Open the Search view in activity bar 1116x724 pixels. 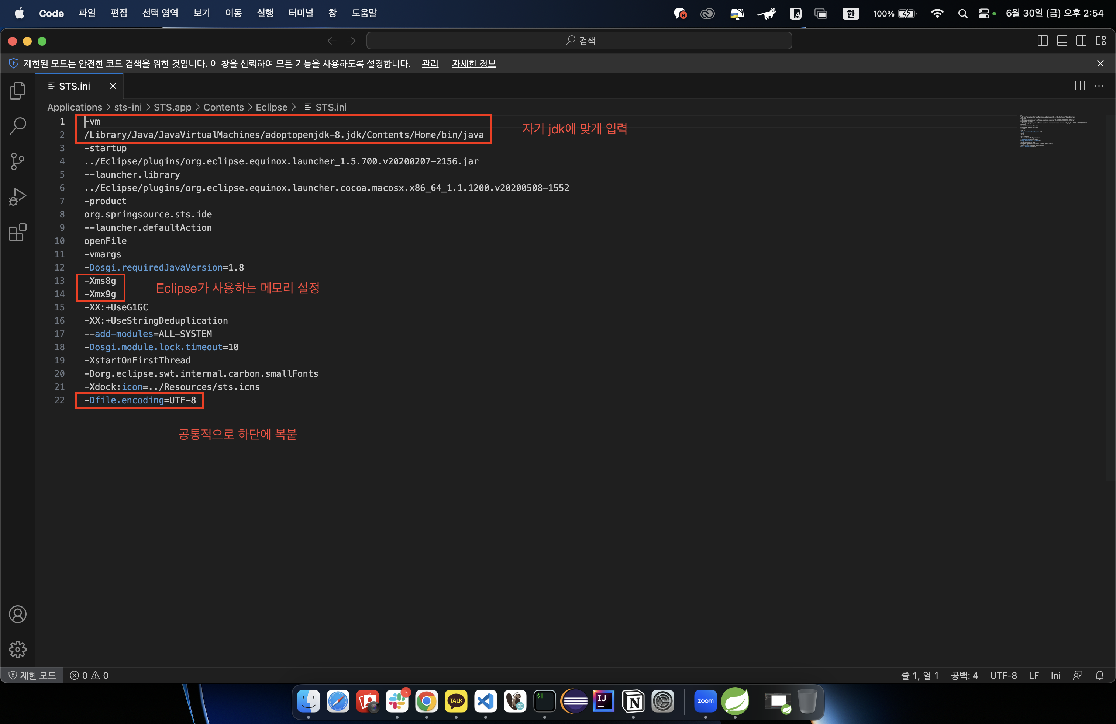[x=17, y=125]
